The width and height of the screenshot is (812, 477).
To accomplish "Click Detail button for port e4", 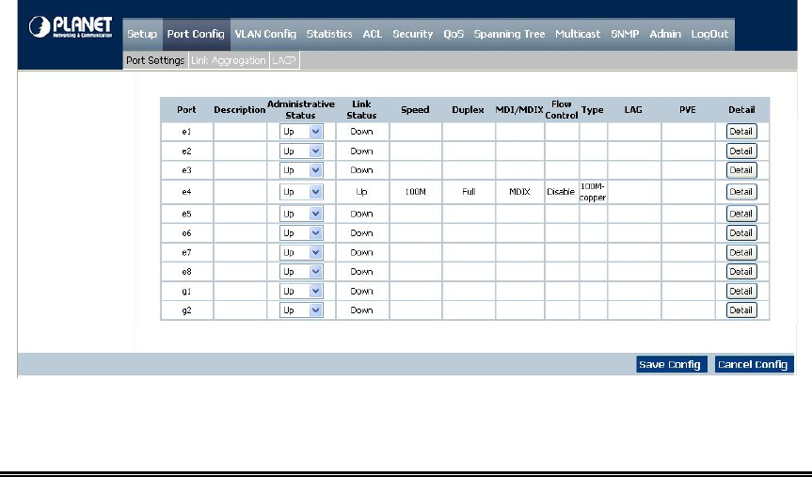I will click(x=741, y=192).
